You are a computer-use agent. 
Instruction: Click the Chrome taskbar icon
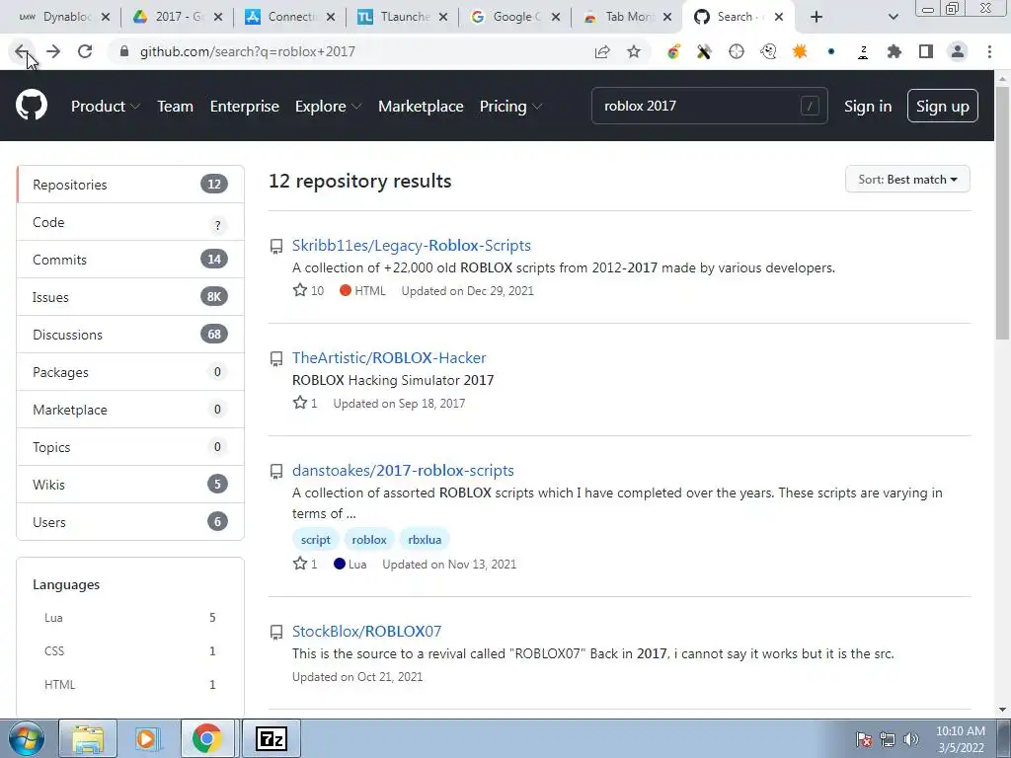click(207, 738)
